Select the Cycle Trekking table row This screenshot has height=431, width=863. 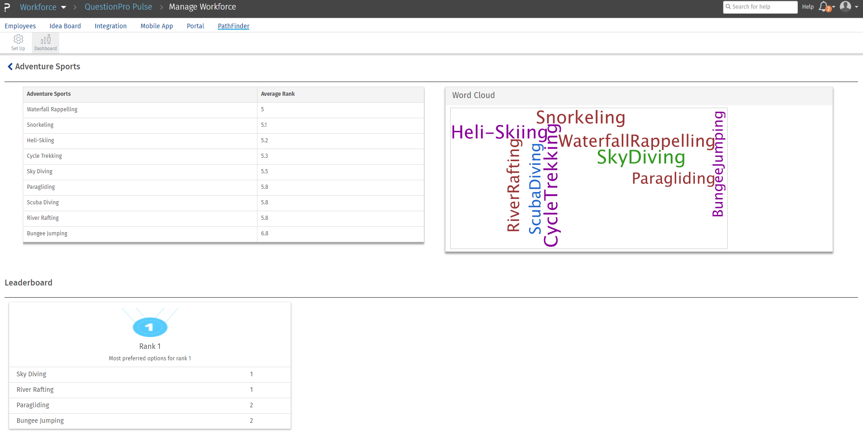coord(224,156)
